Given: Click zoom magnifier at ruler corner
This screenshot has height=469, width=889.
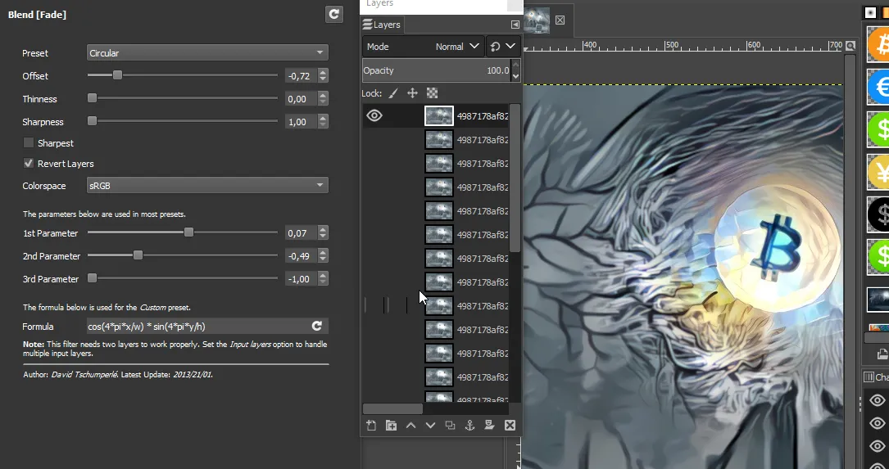Looking at the screenshot, I should point(850,45).
